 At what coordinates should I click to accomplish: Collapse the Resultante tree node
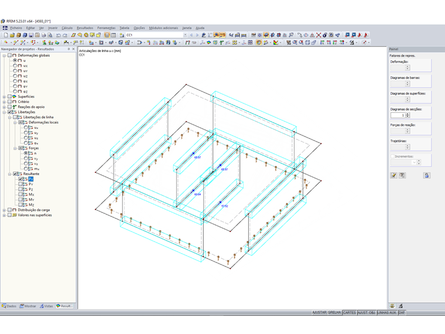(x=9, y=174)
